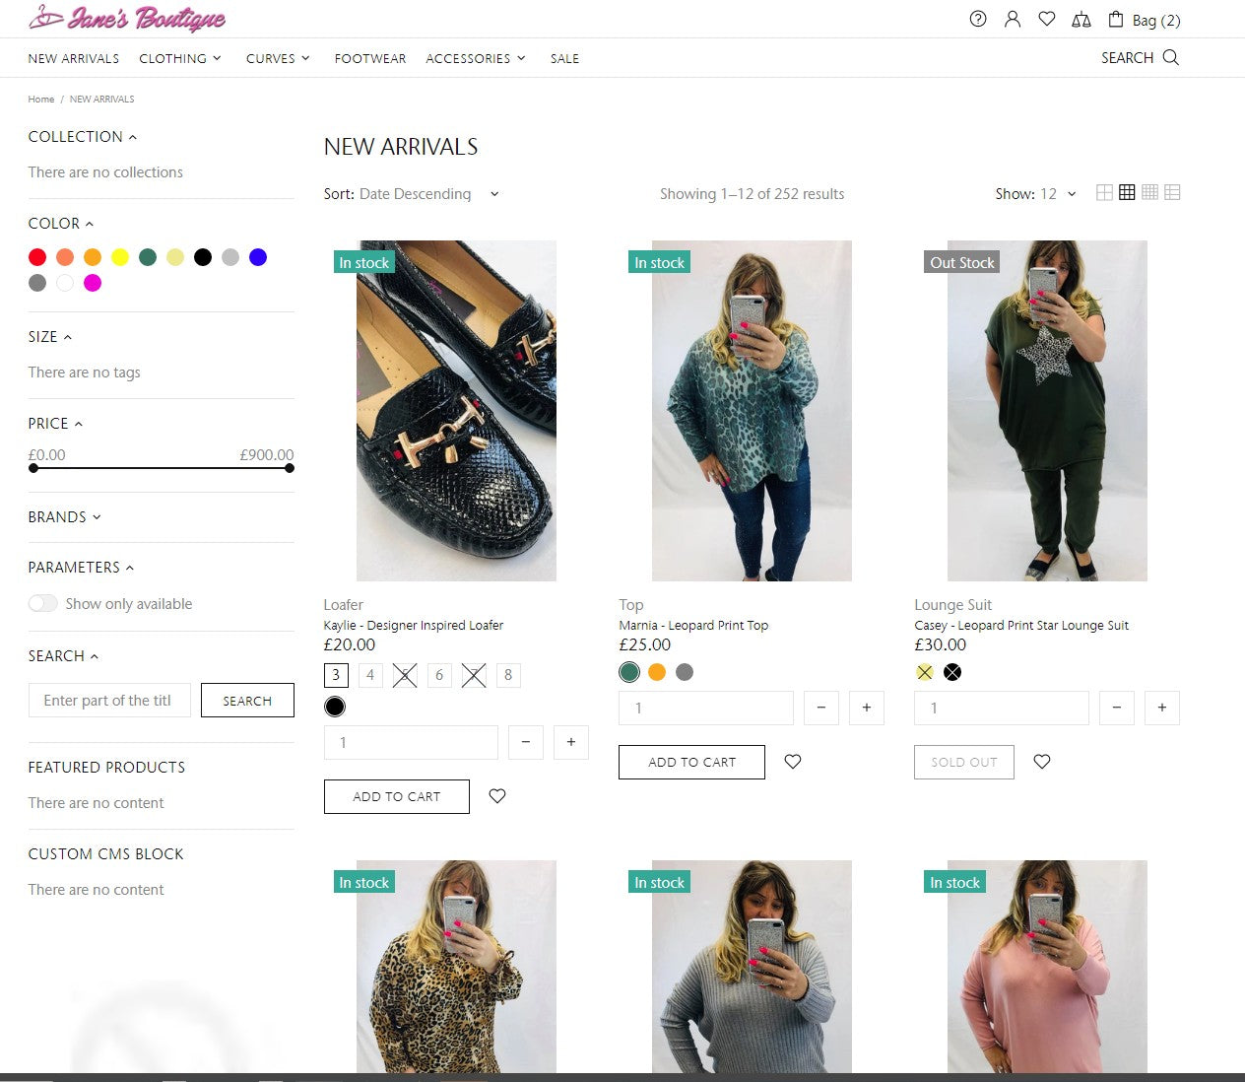Viewport: 1245px width, 1082px height.
Task: Click the search magnifier icon
Action: [1170, 57]
